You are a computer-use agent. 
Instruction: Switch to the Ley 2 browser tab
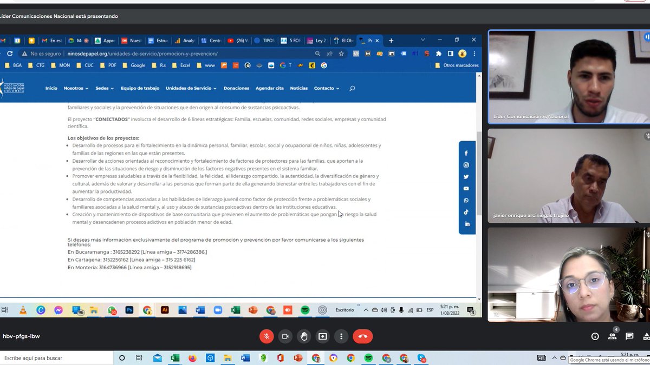point(317,41)
